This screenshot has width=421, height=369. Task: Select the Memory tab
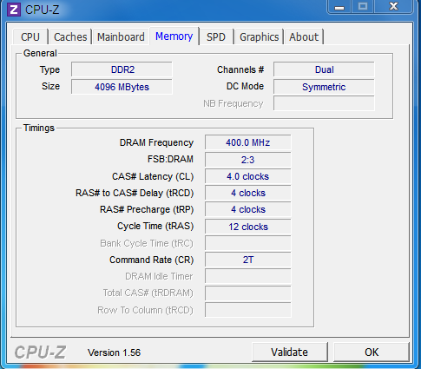click(x=174, y=36)
